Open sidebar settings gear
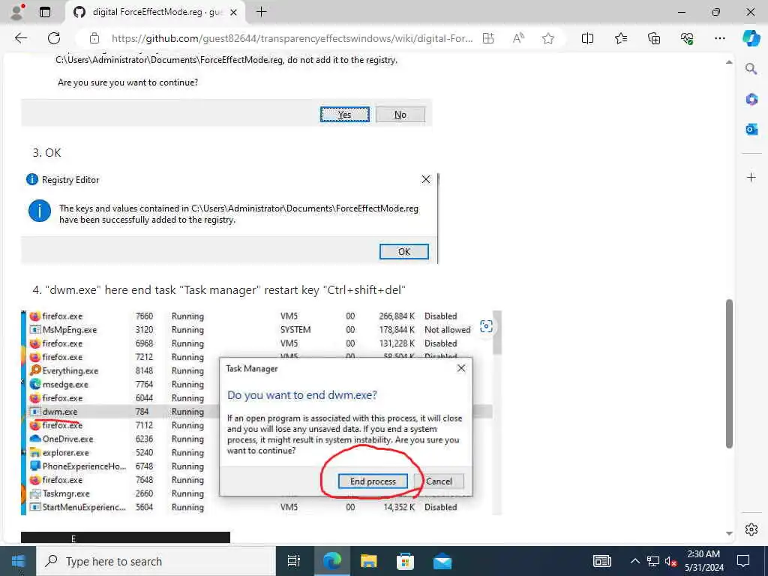The width and height of the screenshot is (768, 576). click(751, 529)
